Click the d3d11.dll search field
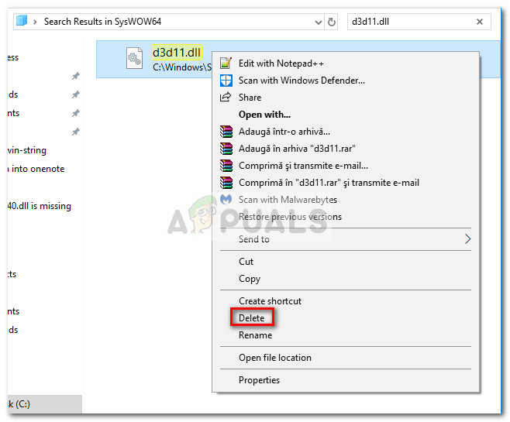The width and height of the screenshot is (510, 422). [x=419, y=22]
